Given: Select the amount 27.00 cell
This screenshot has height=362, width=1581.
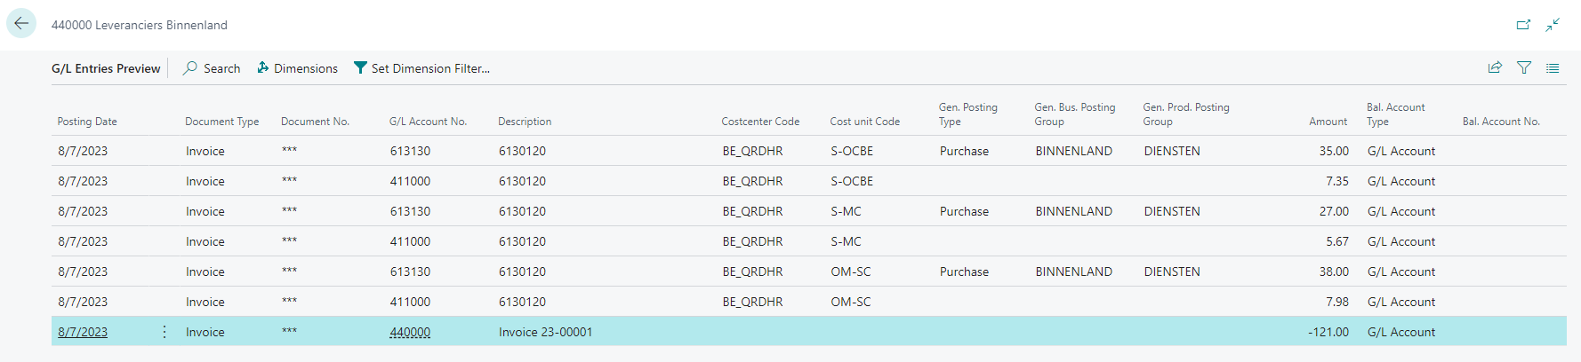Looking at the screenshot, I should click(1334, 211).
